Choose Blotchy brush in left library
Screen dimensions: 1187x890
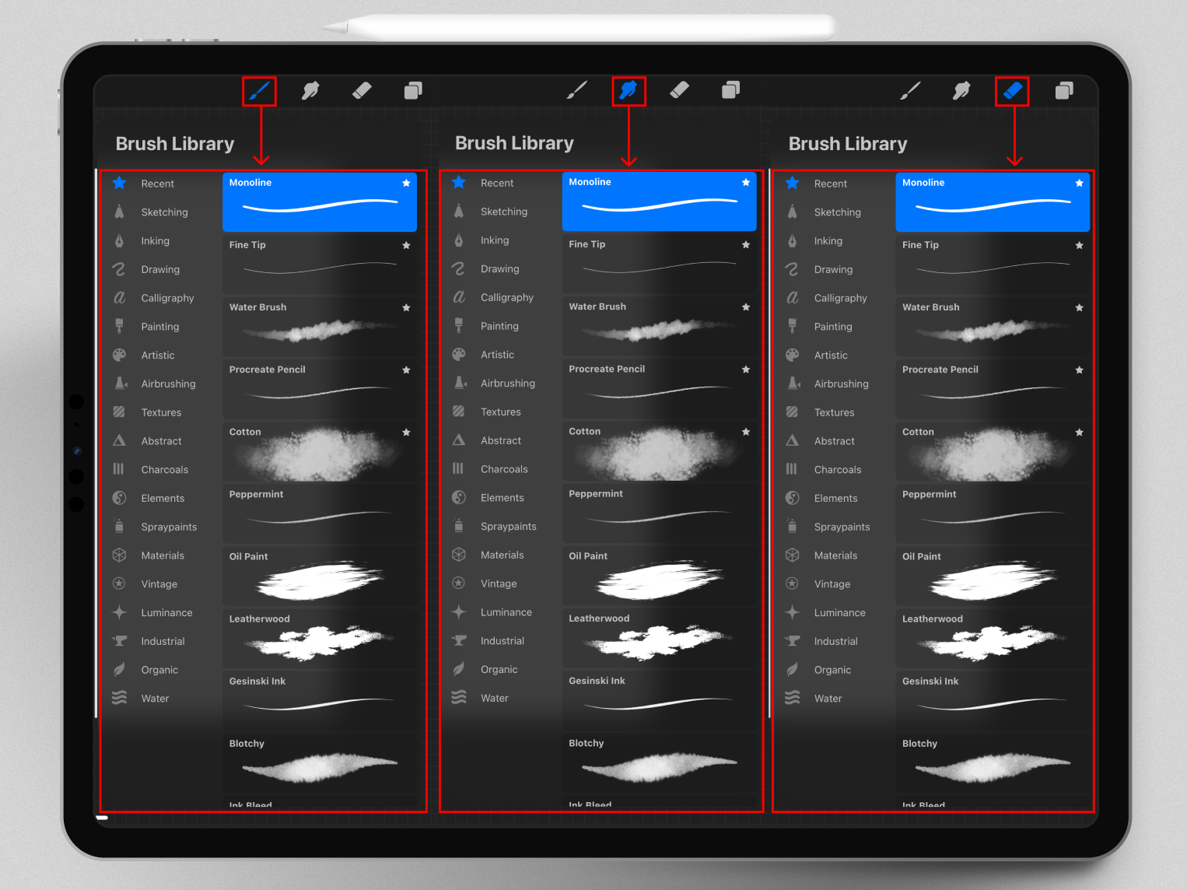tap(320, 762)
